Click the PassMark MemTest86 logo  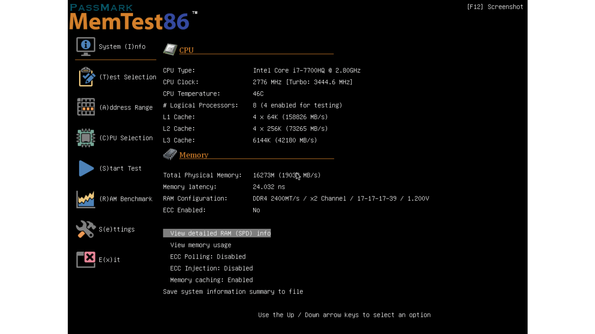tap(133, 17)
